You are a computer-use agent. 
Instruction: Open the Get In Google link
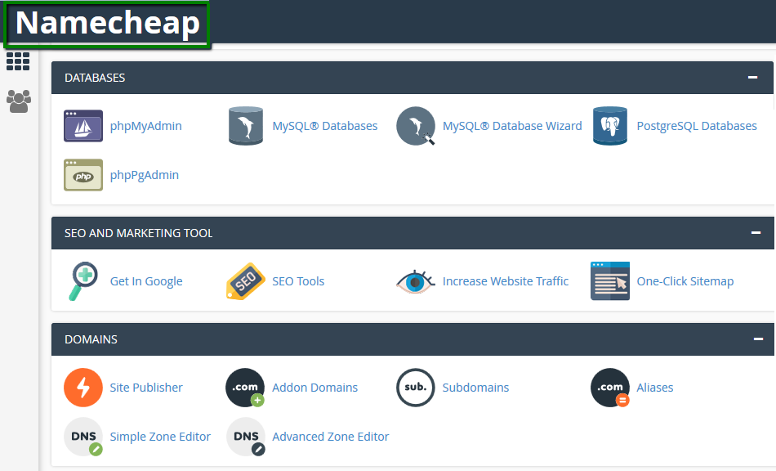point(146,281)
